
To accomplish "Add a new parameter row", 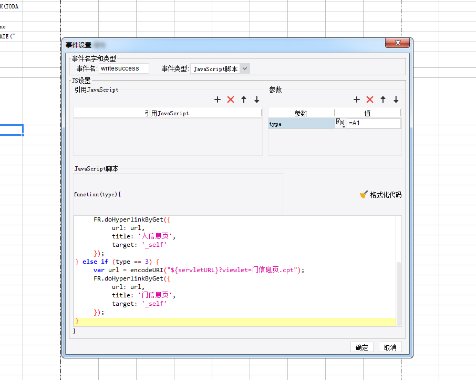I will [x=357, y=99].
